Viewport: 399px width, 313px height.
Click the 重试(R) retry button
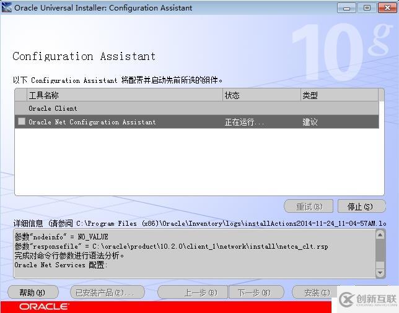coord(309,207)
